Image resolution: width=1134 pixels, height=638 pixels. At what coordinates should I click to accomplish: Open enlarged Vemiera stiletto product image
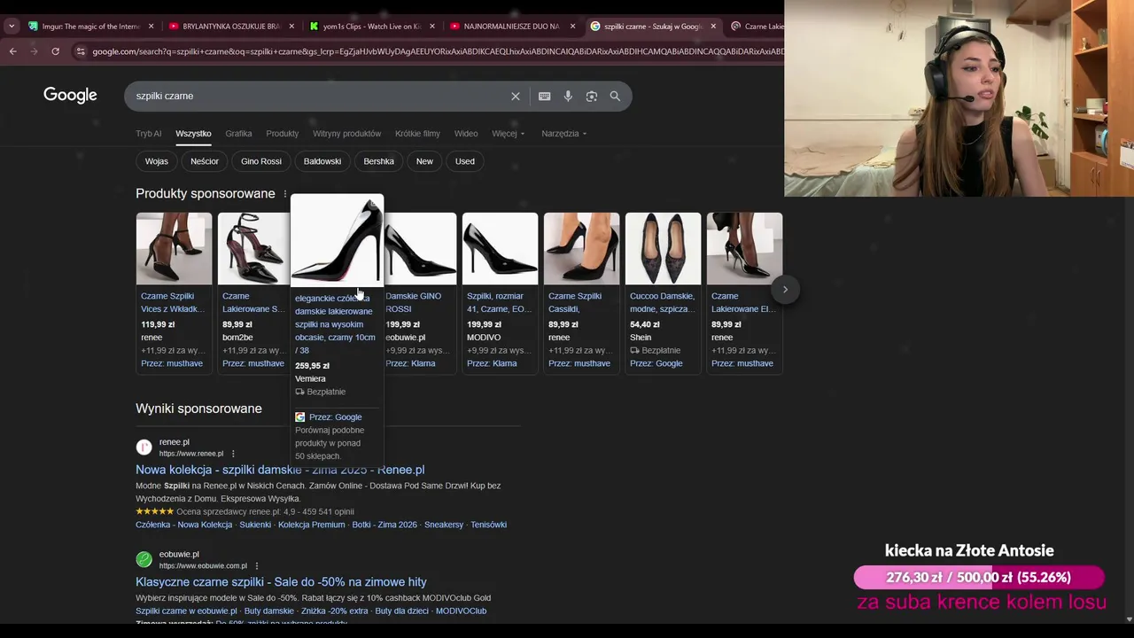pos(337,239)
